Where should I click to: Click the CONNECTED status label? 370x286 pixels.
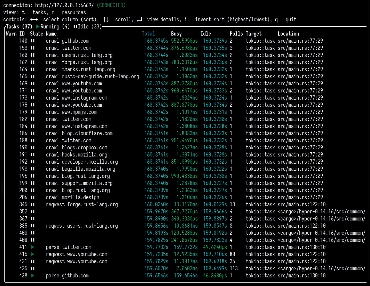[111, 5]
